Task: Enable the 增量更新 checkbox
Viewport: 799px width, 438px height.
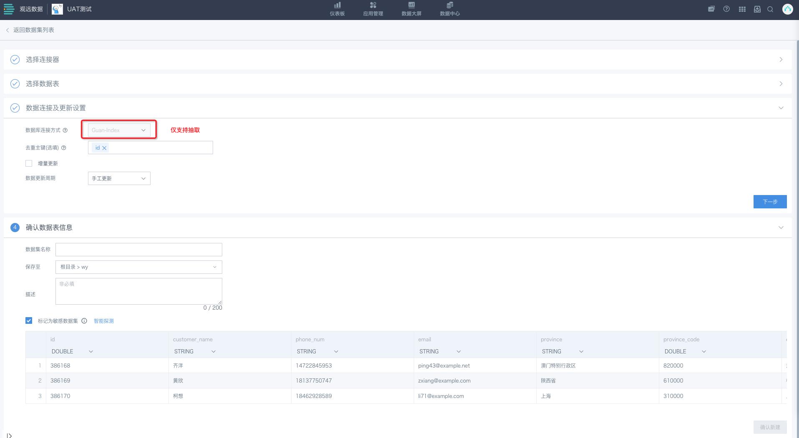Action: click(29, 163)
